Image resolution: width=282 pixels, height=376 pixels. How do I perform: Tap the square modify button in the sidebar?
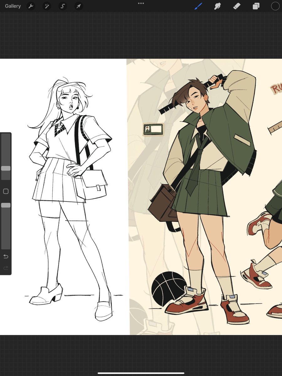coord(6,191)
